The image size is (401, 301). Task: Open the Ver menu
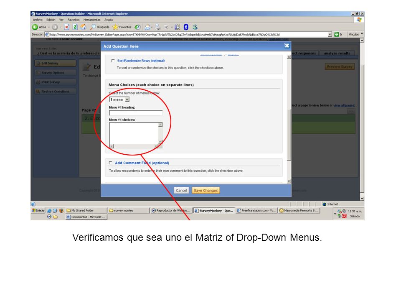click(61, 20)
